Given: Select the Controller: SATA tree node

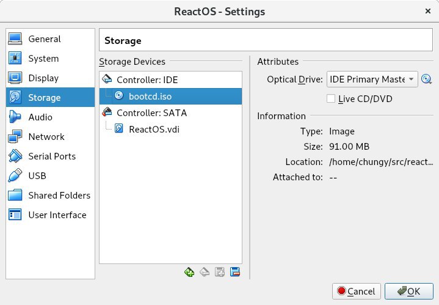Looking at the screenshot, I should (x=151, y=113).
